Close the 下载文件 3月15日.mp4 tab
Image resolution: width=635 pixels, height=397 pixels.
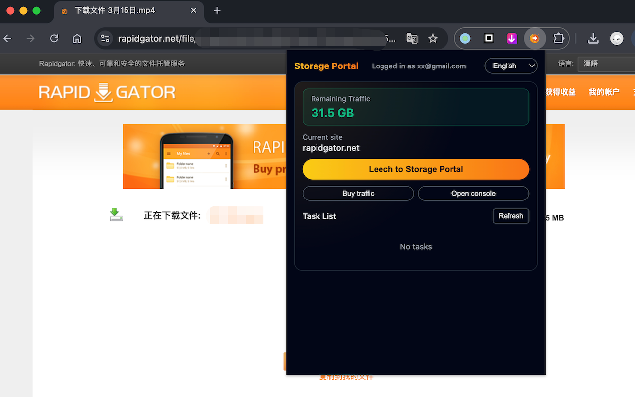coord(194,10)
